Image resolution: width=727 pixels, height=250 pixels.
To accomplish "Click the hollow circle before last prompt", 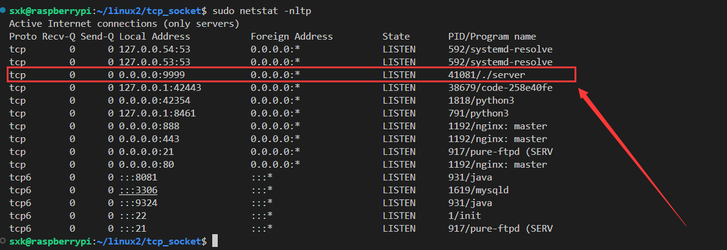I will click(x=3, y=240).
